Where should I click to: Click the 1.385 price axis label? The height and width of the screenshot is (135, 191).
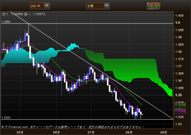(x=179, y=45)
